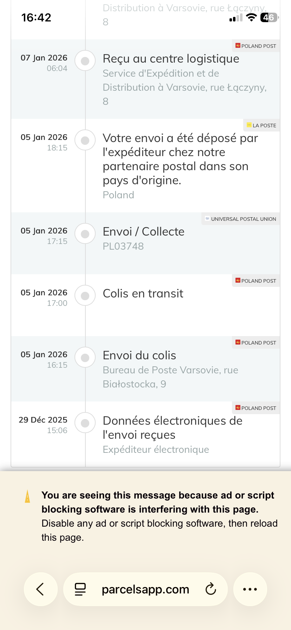Tap the parcelsapp.com address field

[145, 589]
